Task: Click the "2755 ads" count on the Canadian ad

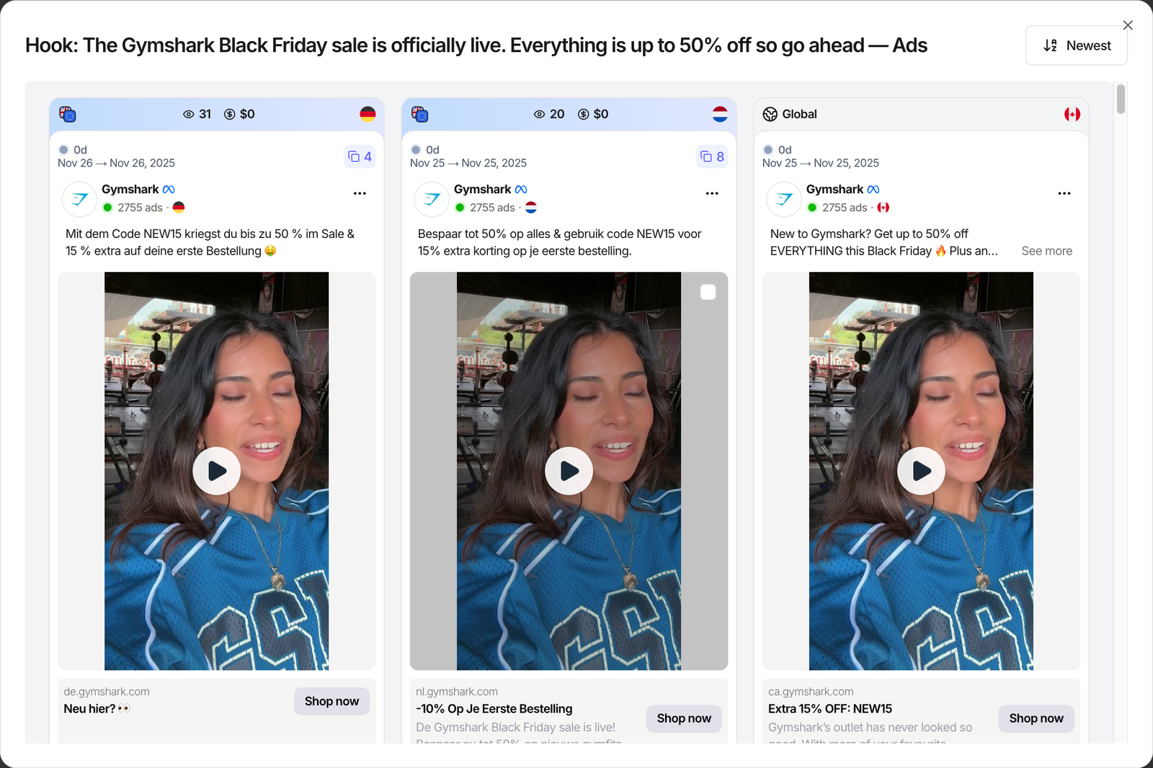Action: pyautogui.click(x=845, y=208)
